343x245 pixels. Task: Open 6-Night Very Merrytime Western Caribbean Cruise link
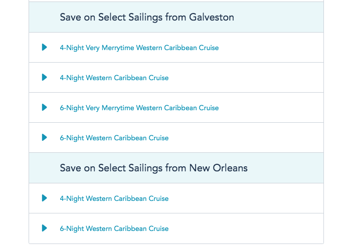139,108
